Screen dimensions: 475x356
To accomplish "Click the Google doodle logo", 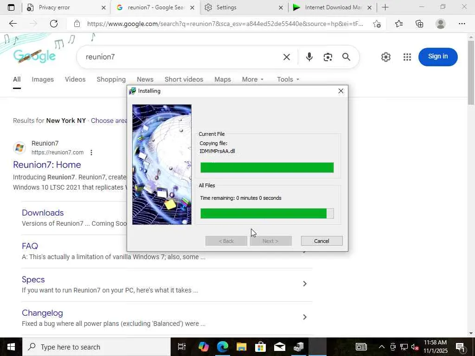I will pyautogui.click(x=34, y=56).
